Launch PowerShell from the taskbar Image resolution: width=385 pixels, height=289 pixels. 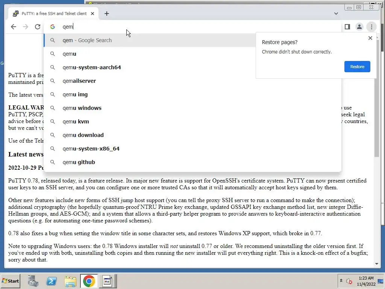tap(52, 281)
